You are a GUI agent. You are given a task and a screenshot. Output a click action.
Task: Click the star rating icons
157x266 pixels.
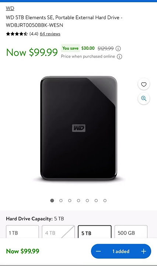(x=17, y=34)
